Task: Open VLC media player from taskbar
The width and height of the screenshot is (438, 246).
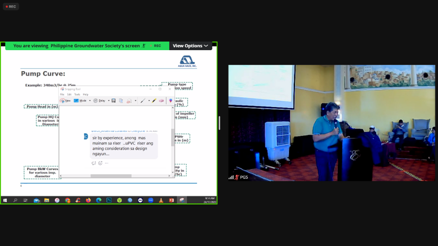Action: [x=161, y=201]
